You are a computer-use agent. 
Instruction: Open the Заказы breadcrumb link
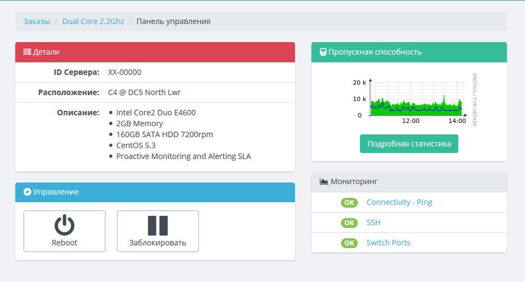[x=36, y=21]
